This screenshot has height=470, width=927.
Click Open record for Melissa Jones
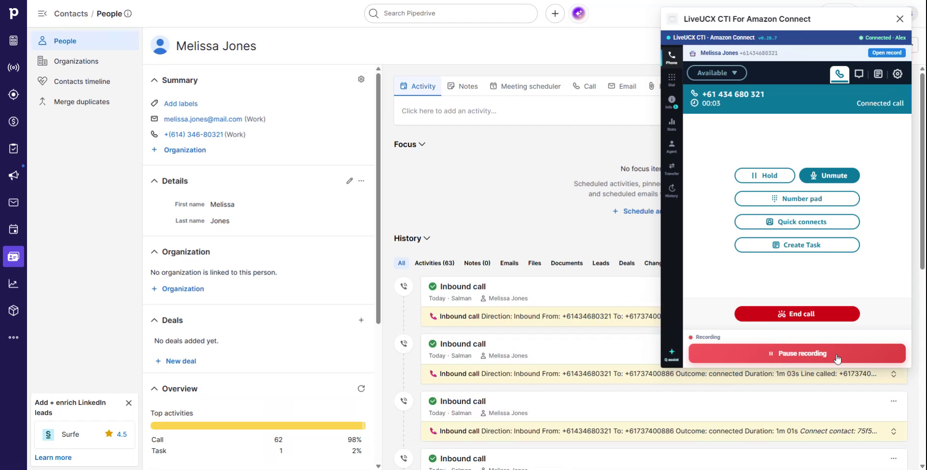[886, 53]
